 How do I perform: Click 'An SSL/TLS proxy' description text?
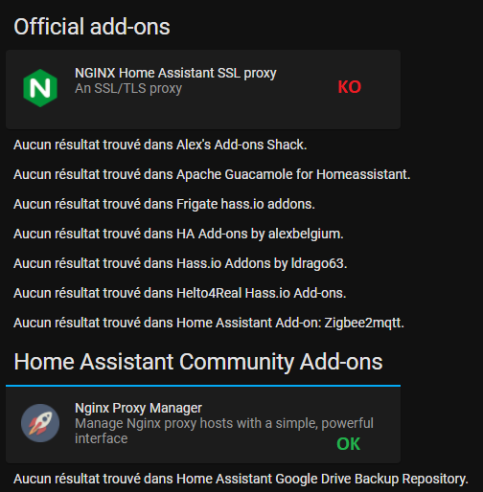click(128, 88)
